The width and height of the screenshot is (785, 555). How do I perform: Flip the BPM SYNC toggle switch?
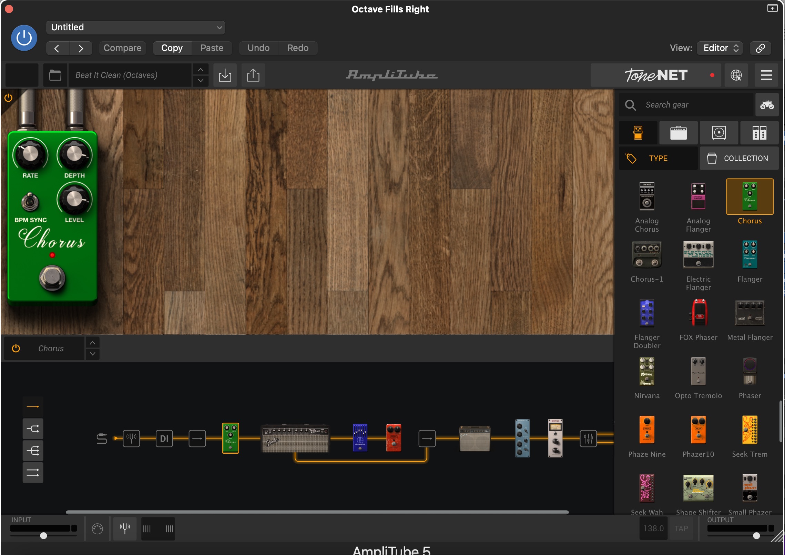[30, 202]
